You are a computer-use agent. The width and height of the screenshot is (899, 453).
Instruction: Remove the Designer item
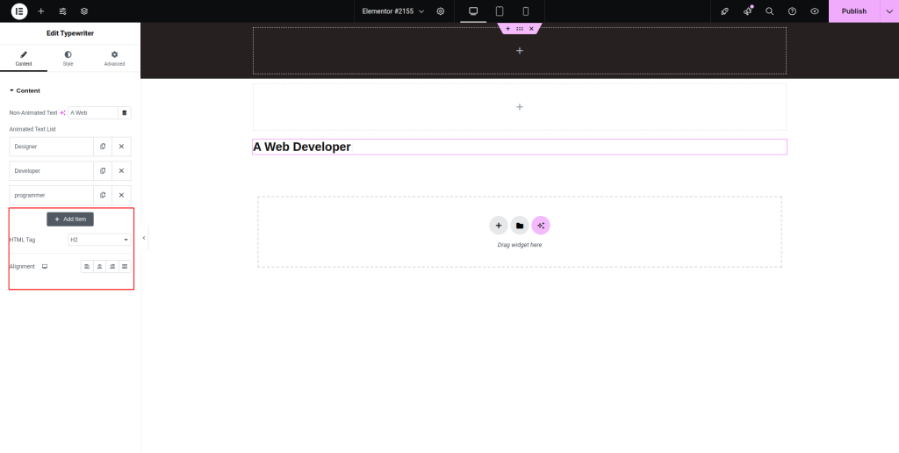121,147
